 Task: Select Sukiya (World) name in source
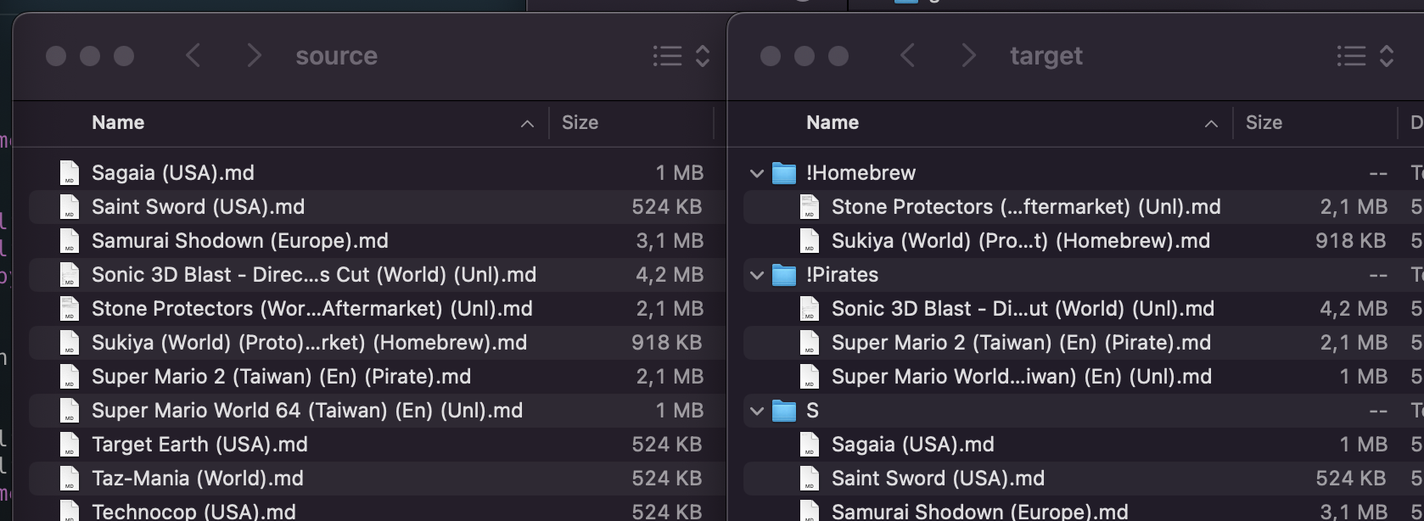309,343
